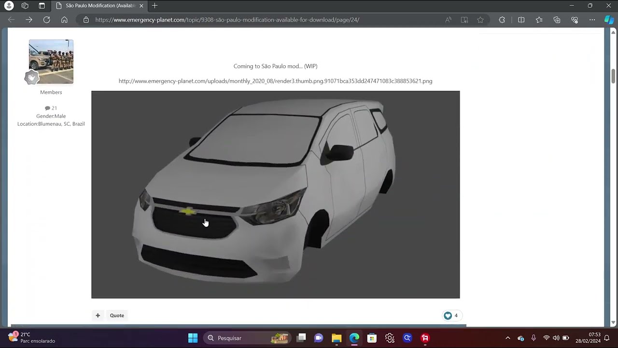
Task: Open the Windows Start menu
Action: pos(193,338)
